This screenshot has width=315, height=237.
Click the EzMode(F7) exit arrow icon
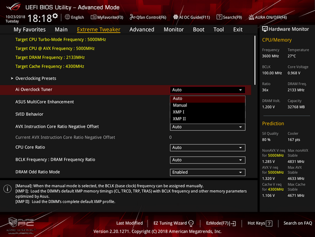click(233, 223)
